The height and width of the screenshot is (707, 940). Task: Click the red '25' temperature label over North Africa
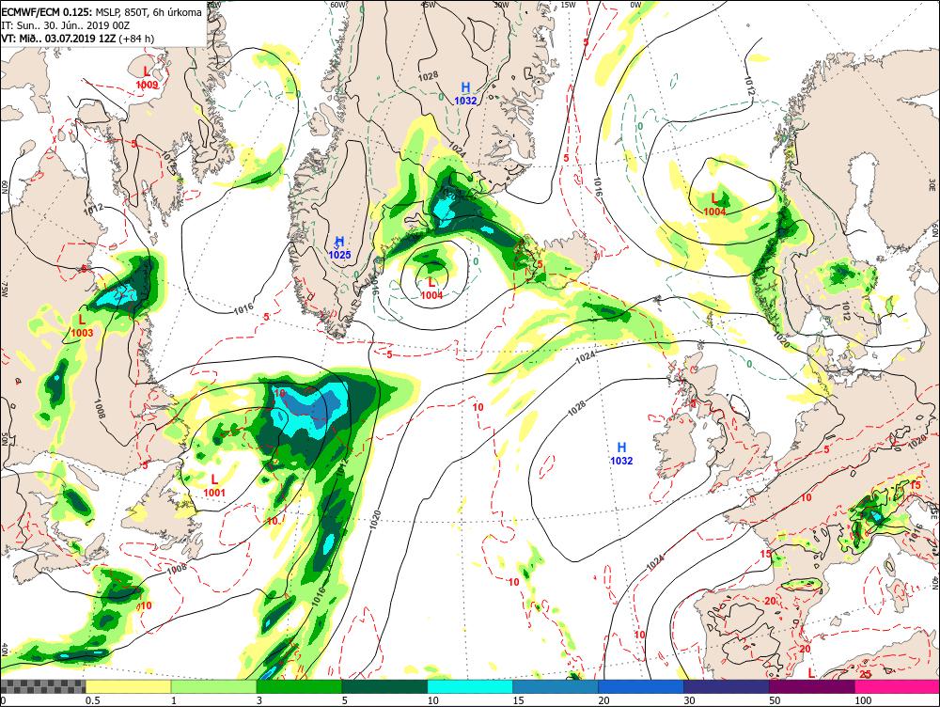point(865,675)
